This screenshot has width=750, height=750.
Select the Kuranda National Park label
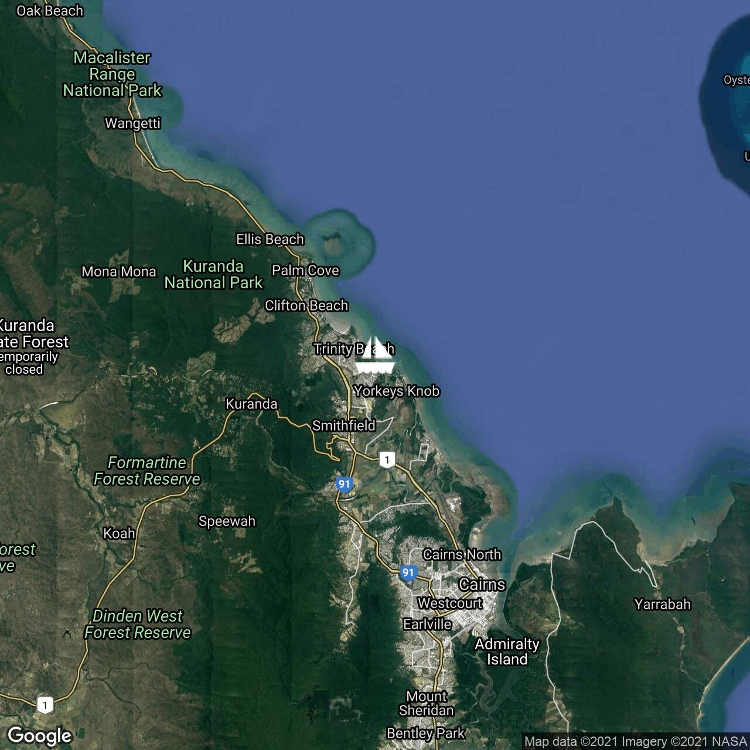pyautogui.click(x=213, y=274)
